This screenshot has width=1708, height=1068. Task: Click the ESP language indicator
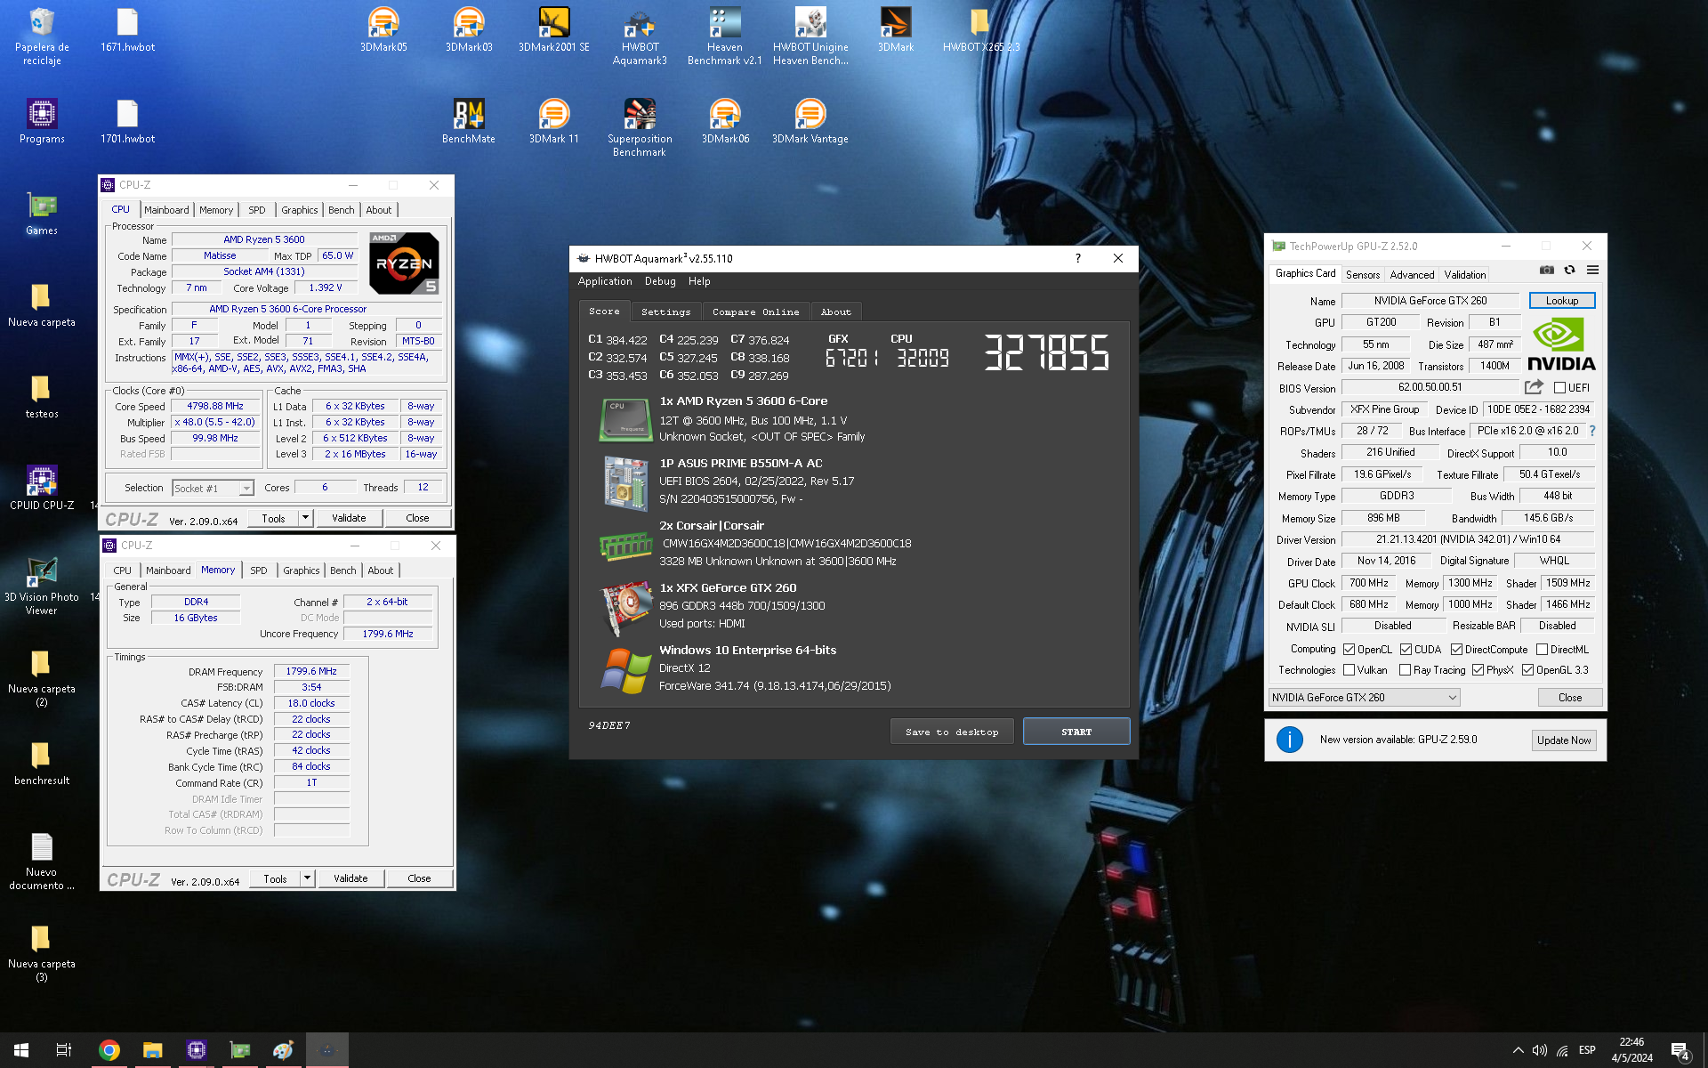[1586, 1050]
